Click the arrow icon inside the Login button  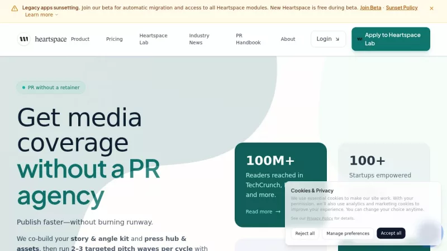click(x=337, y=39)
